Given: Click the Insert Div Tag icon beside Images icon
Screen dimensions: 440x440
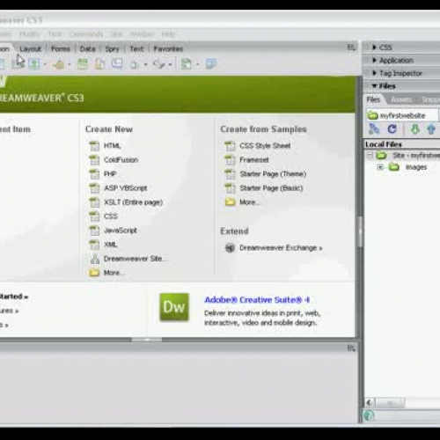Looking at the screenshot, I should [x=18, y=63].
